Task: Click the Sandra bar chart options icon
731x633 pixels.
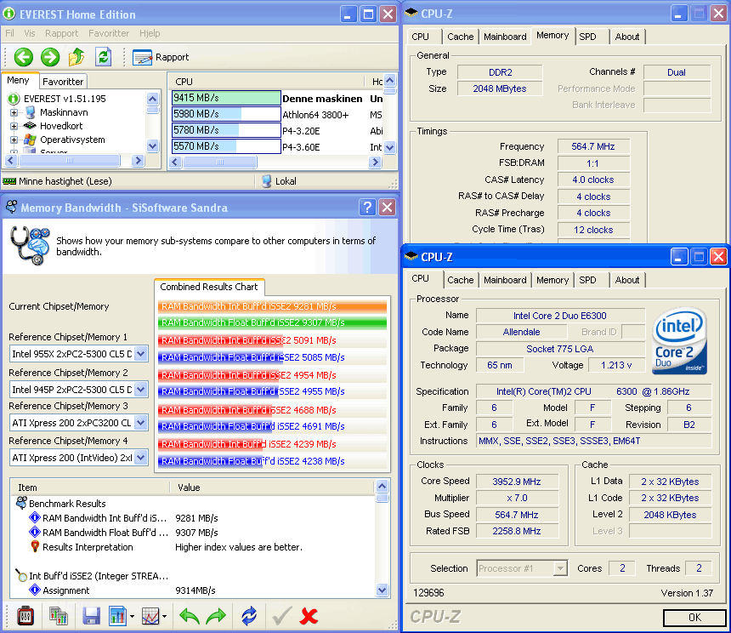Action: pyautogui.click(x=118, y=616)
